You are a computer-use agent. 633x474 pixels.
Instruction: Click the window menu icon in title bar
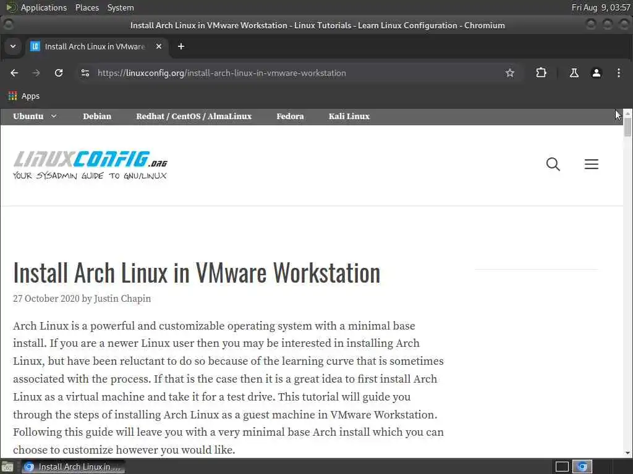[7, 25]
